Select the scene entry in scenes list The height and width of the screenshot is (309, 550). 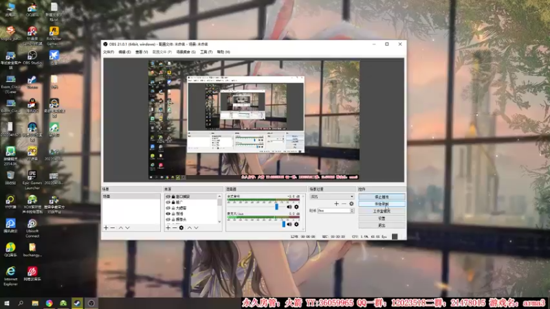point(131,196)
